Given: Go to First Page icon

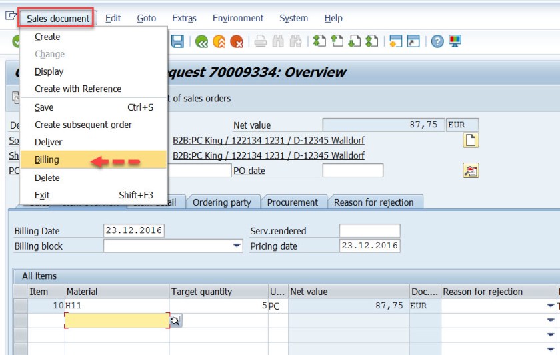Looking at the screenshot, I should click(x=319, y=41).
